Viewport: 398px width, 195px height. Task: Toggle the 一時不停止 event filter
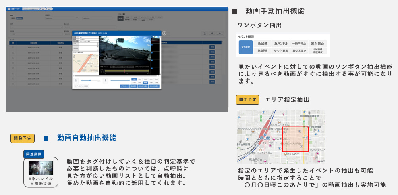(x=299, y=44)
